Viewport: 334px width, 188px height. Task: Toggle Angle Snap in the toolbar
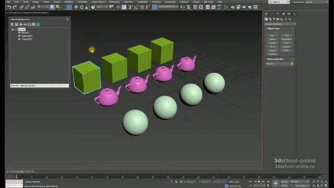136,7
